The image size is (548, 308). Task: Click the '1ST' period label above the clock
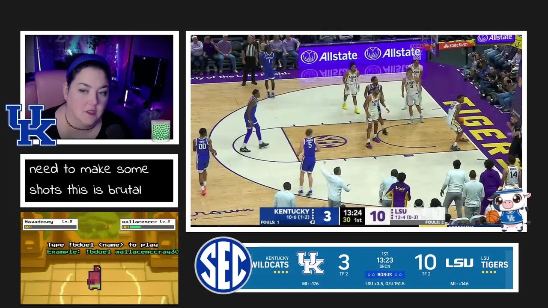point(384,254)
